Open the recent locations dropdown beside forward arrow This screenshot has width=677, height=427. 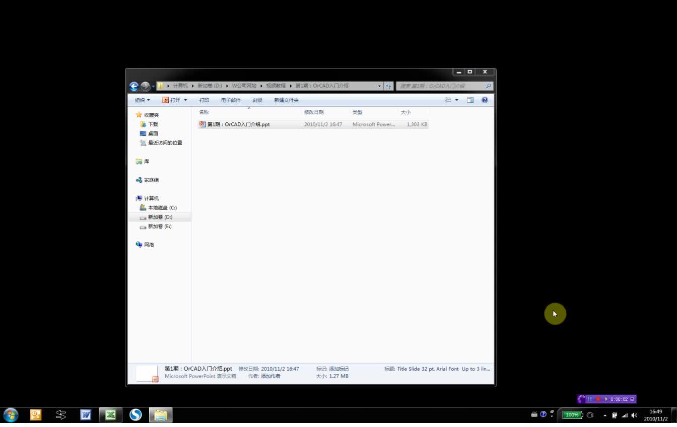153,87
